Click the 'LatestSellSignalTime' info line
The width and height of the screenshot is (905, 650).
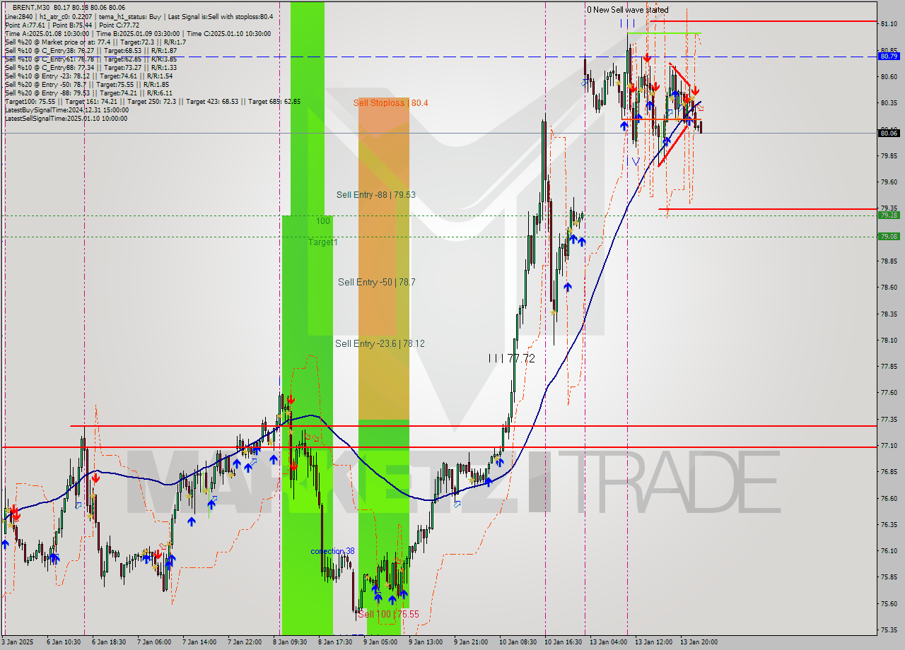(x=66, y=118)
